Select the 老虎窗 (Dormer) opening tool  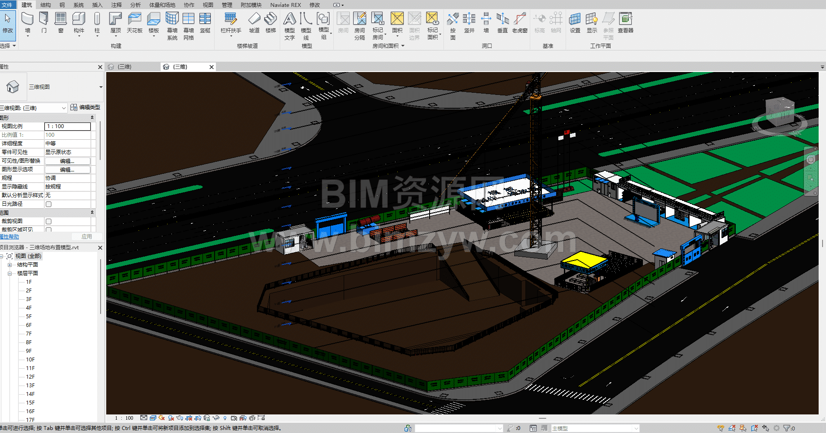pos(519,23)
